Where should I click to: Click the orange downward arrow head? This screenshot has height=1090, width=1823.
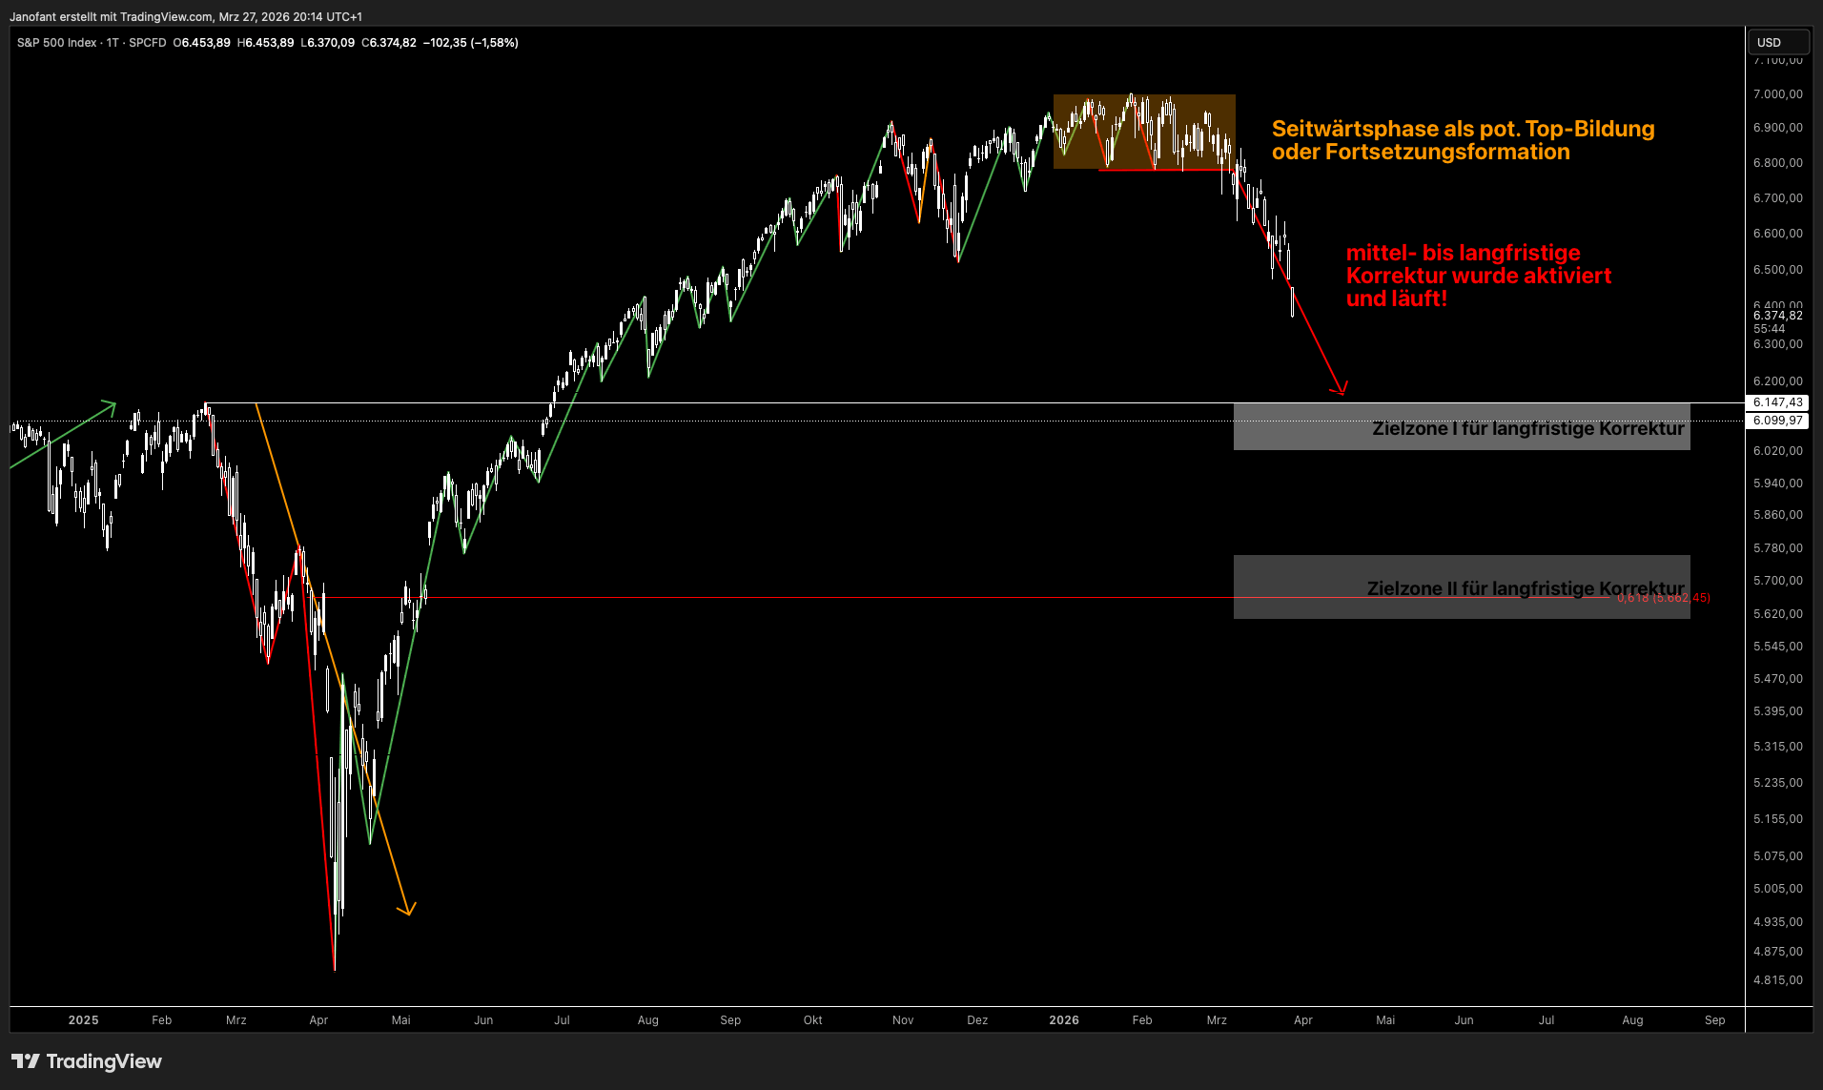[408, 910]
